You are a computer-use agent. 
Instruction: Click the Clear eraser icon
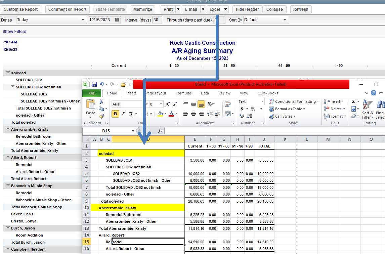pos(353,116)
